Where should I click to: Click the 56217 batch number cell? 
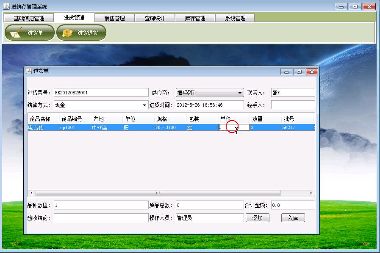[297, 127]
